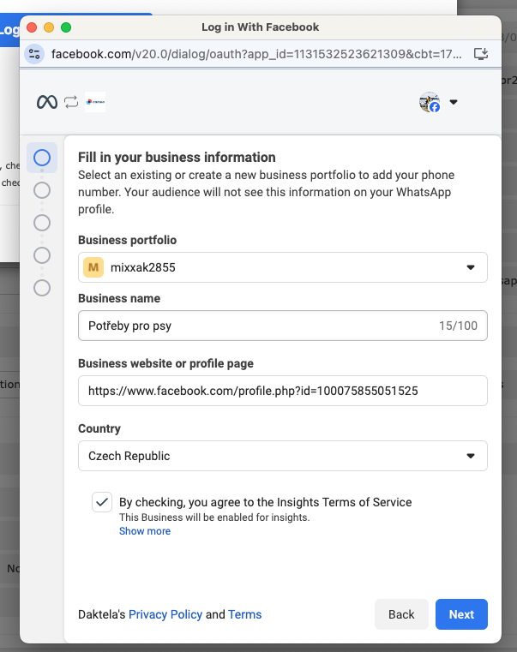Click the profile avatar with Facebook badge

(x=430, y=103)
